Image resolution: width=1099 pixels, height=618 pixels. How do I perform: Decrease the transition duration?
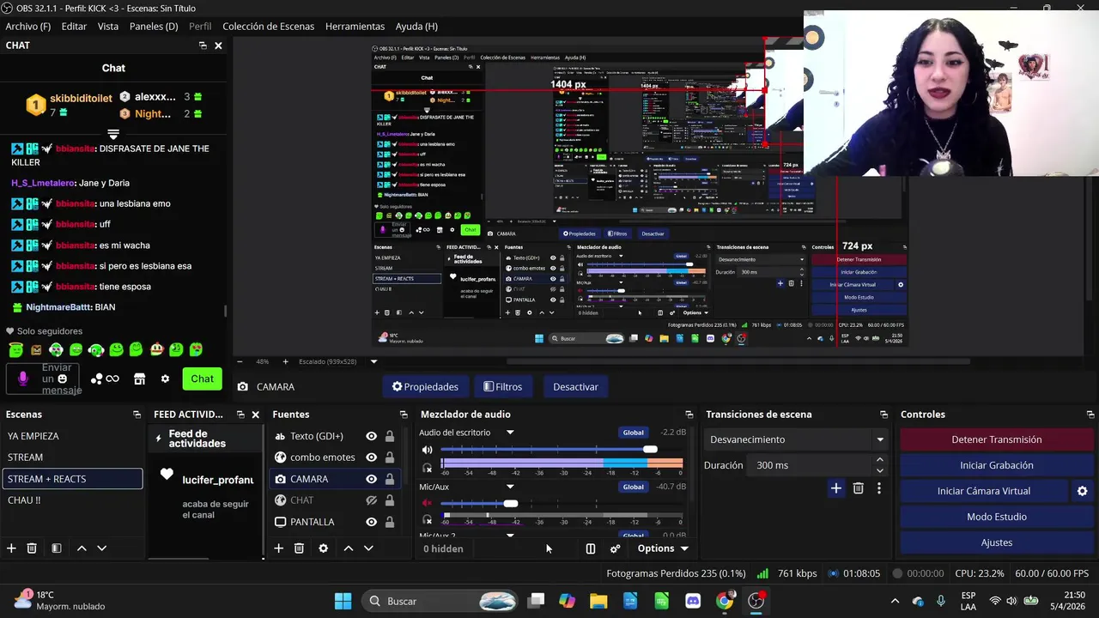(879, 470)
